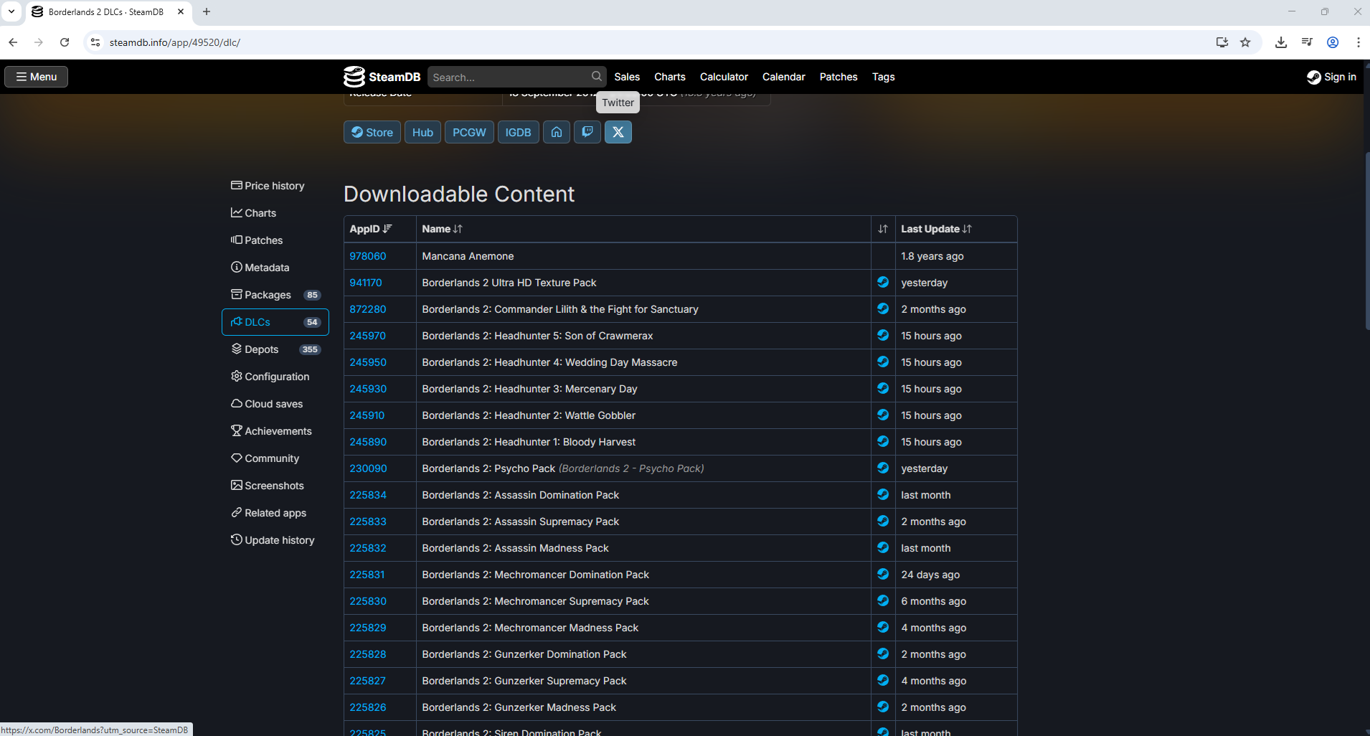
Task: Sort table by AppID column
Action: coord(380,229)
